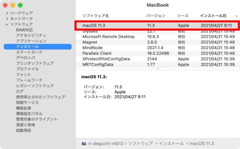This screenshot has height=149, width=240.
Task: Open スマートカード in the sidebar
Action: point(29,52)
